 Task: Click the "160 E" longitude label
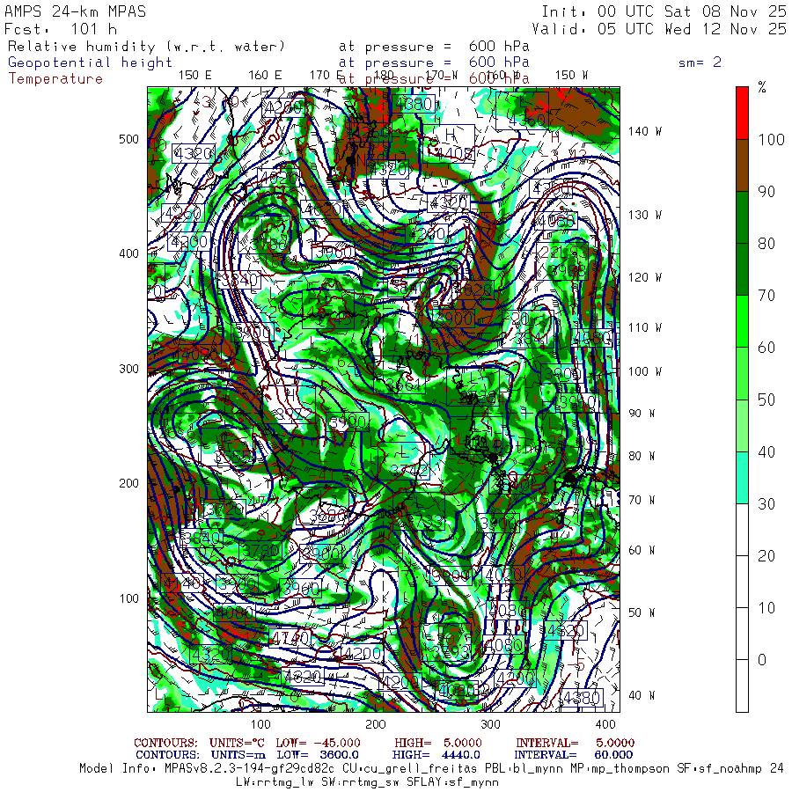[265, 76]
